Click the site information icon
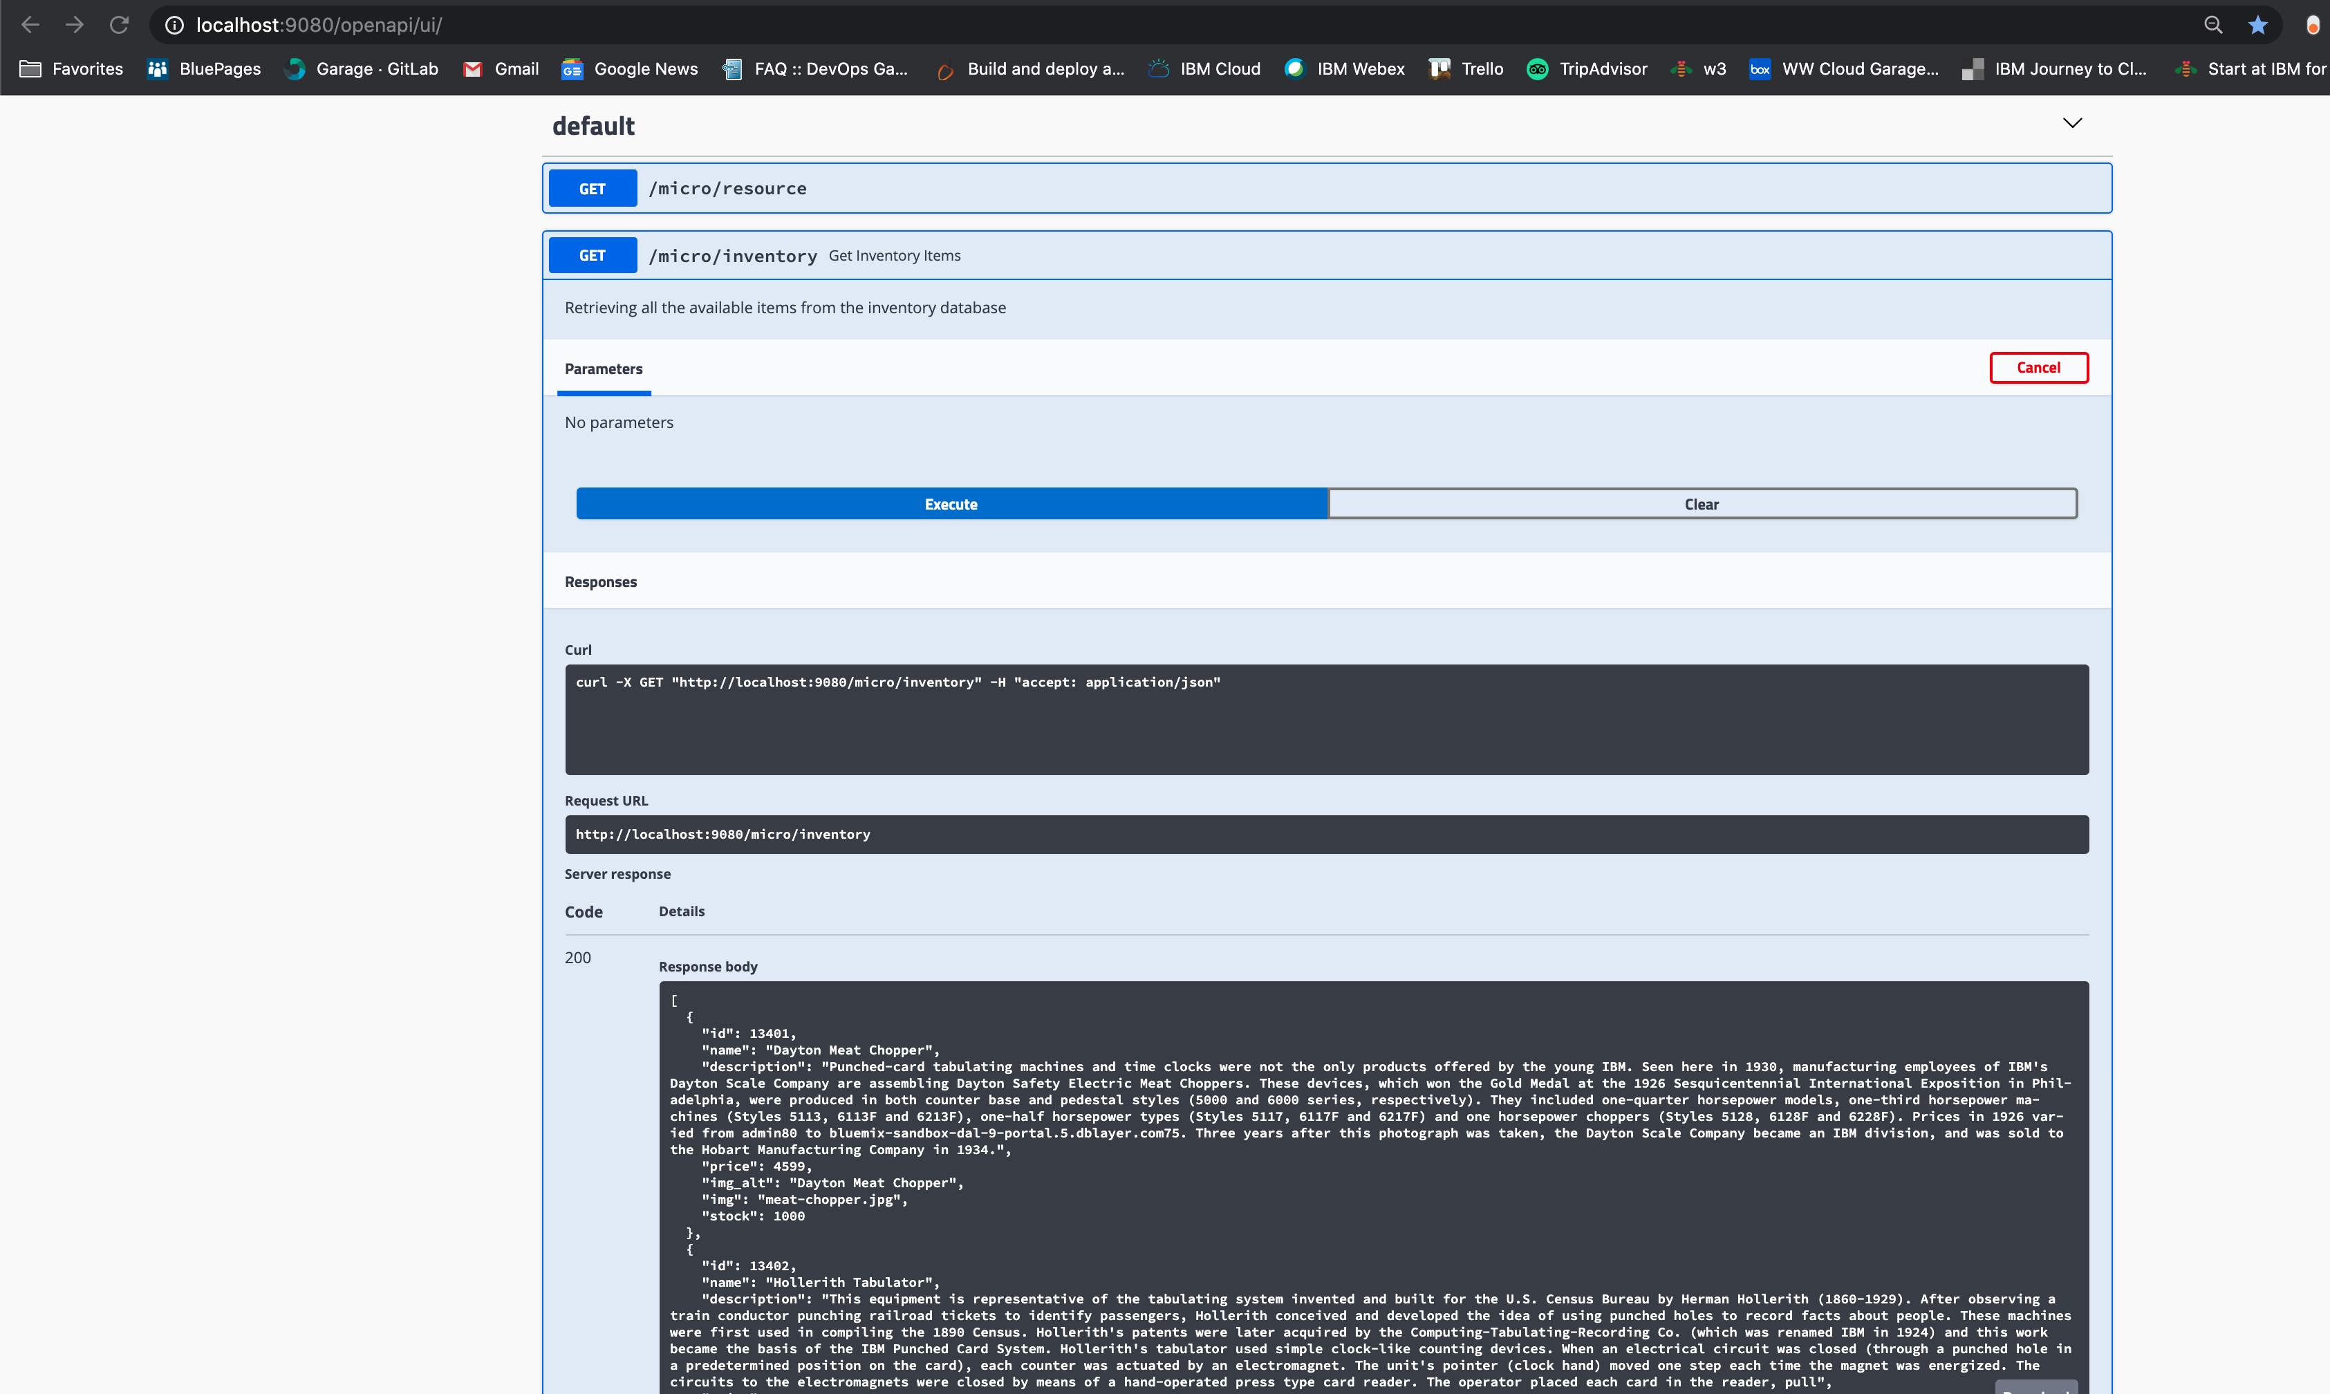This screenshot has width=2330, height=1394. 175,26
